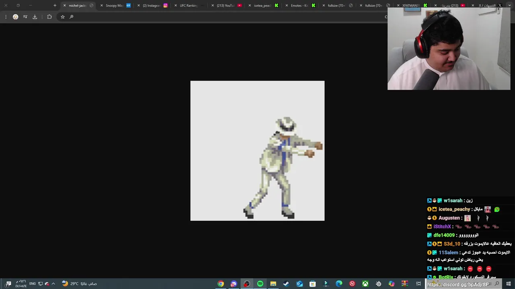Open WinRAR from the taskbar
This screenshot has width=515, height=289.
pos(405,284)
